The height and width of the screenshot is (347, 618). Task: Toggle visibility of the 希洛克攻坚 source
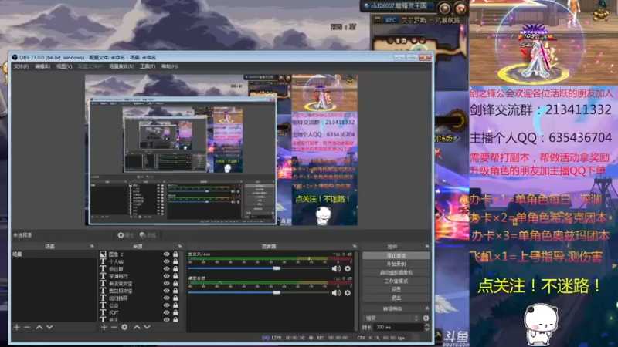point(167,284)
